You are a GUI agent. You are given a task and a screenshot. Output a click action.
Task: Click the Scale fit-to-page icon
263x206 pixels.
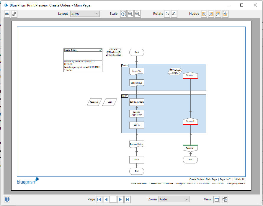123,14
